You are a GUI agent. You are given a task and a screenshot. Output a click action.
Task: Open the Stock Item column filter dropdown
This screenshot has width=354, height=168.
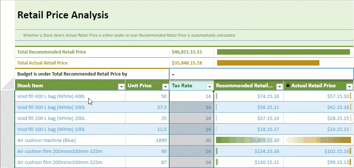(x=121, y=87)
